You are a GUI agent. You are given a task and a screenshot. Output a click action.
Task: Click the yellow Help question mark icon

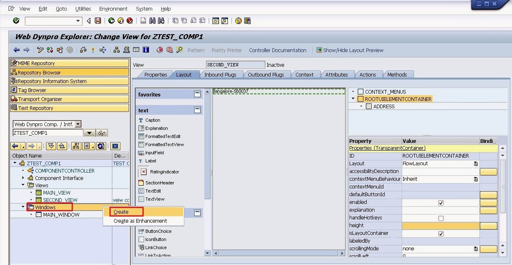point(238,21)
